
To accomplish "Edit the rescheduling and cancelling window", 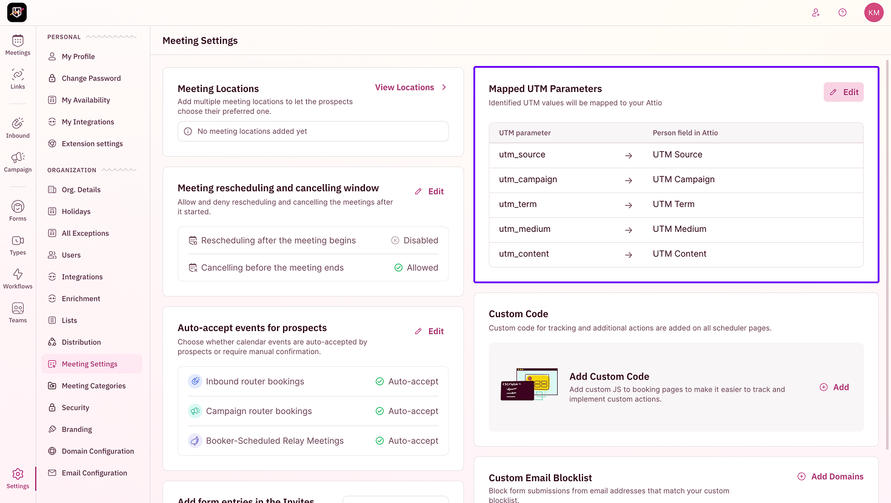I will (430, 191).
